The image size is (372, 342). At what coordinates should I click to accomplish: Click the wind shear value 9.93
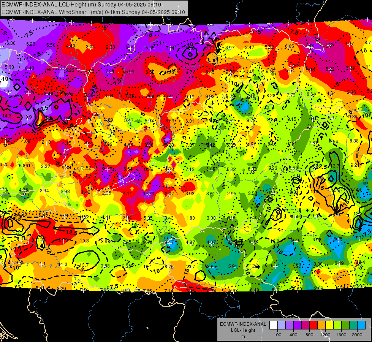(x=210, y=96)
